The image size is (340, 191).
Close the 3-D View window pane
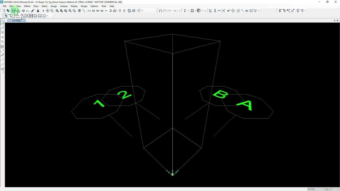[337, 20]
